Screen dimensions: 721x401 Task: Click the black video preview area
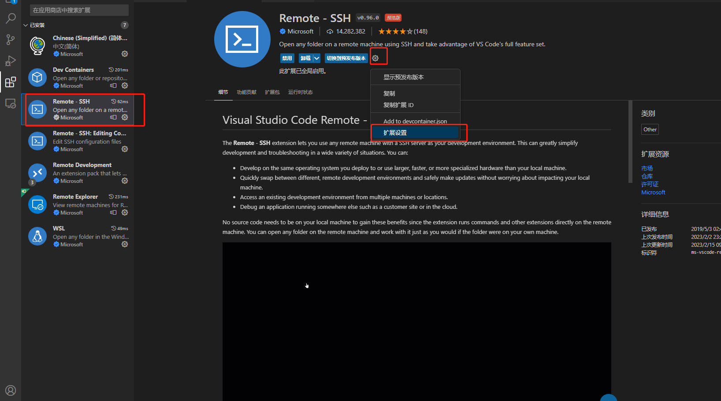point(416,322)
